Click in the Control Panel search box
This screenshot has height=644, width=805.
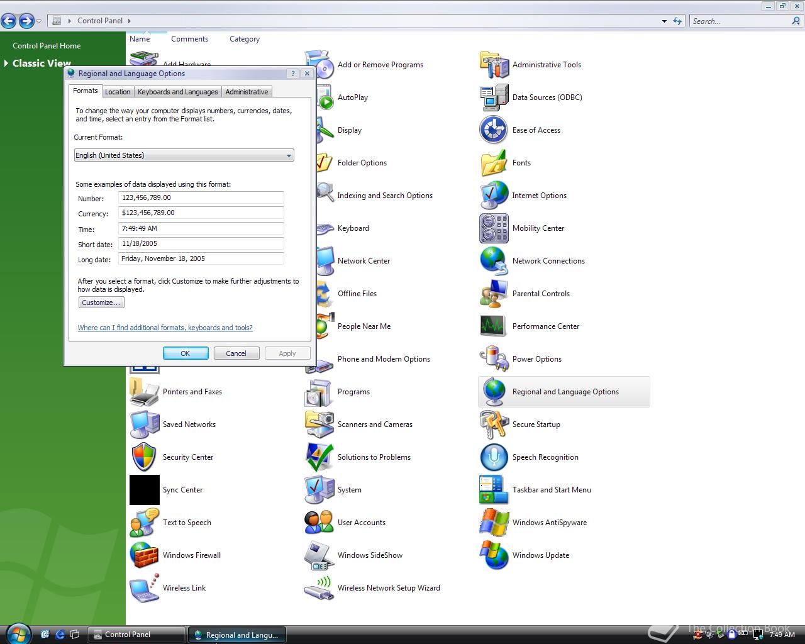741,21
